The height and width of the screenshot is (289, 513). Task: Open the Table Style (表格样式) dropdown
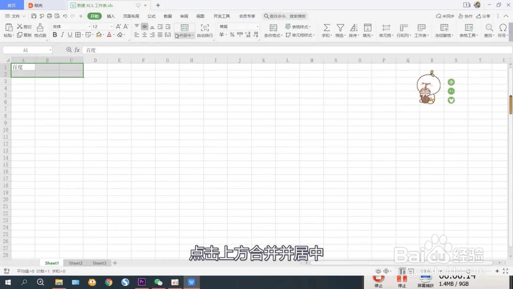coord(298,27)
